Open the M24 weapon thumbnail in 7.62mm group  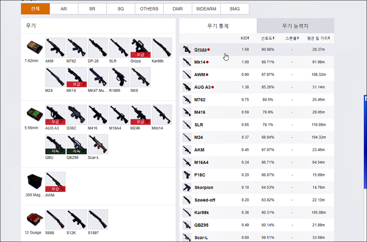tap(55, 77)
